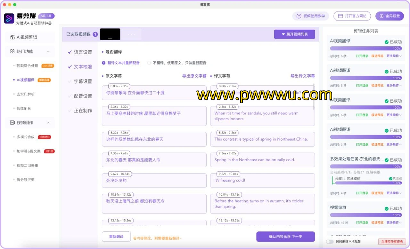Click 视频缩放 task progress bar

[x=366, y=215]
